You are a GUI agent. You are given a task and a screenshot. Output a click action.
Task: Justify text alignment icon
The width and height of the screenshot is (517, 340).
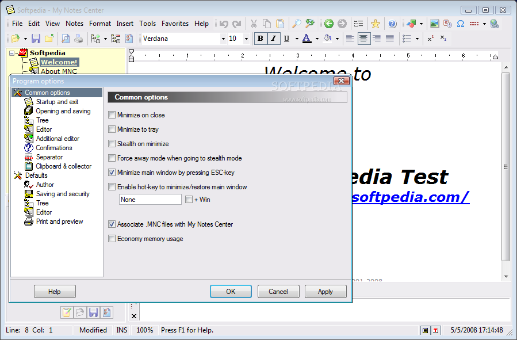390,39
